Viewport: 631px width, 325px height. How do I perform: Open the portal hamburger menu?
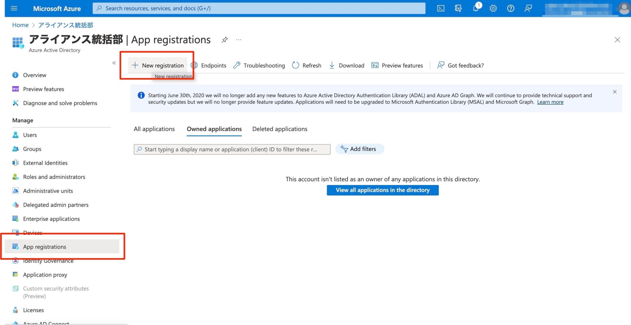pyautogui.click(x=14, y=8)
